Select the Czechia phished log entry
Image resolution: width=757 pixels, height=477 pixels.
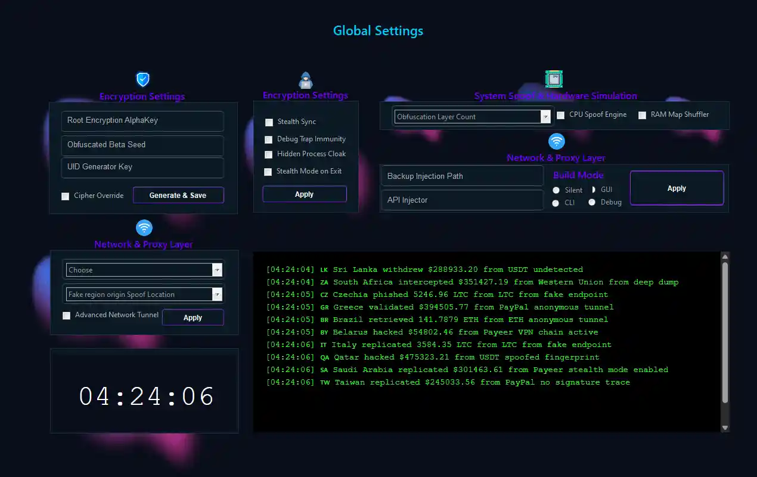click(437, 295)
